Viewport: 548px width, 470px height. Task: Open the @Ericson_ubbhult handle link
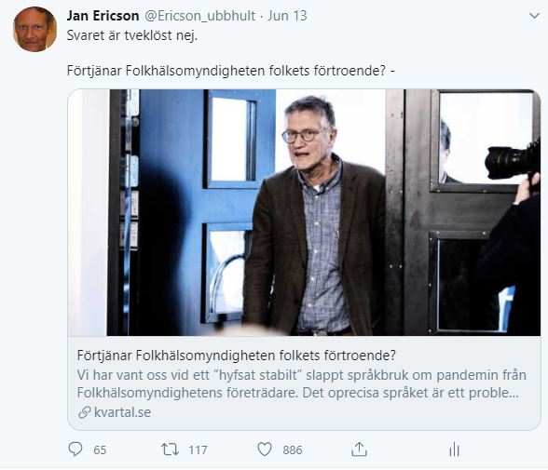(199, 16)
